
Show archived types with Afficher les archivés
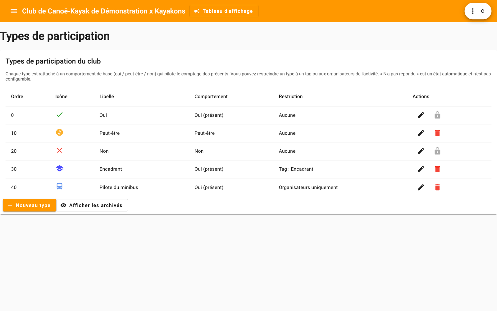click(x=92, y=205)
